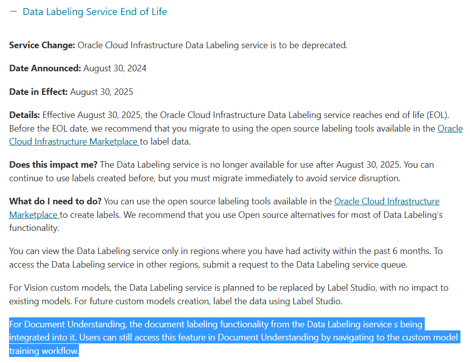Click the bold 'Date Announced:' label
This screenshot has width=470, height=363.
click(x=45, y=68)
